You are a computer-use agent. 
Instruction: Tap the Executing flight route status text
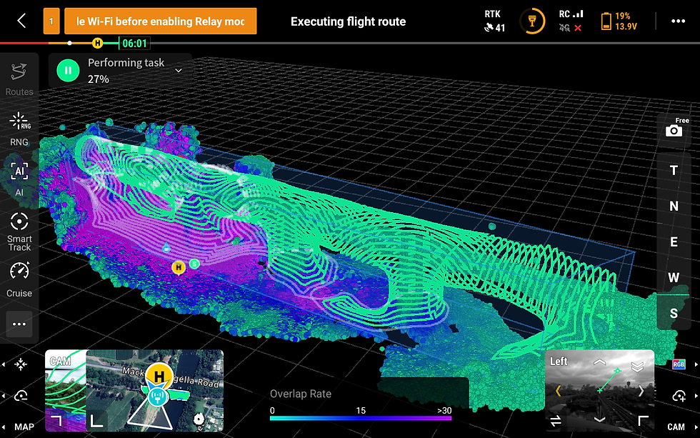point(348,21)
